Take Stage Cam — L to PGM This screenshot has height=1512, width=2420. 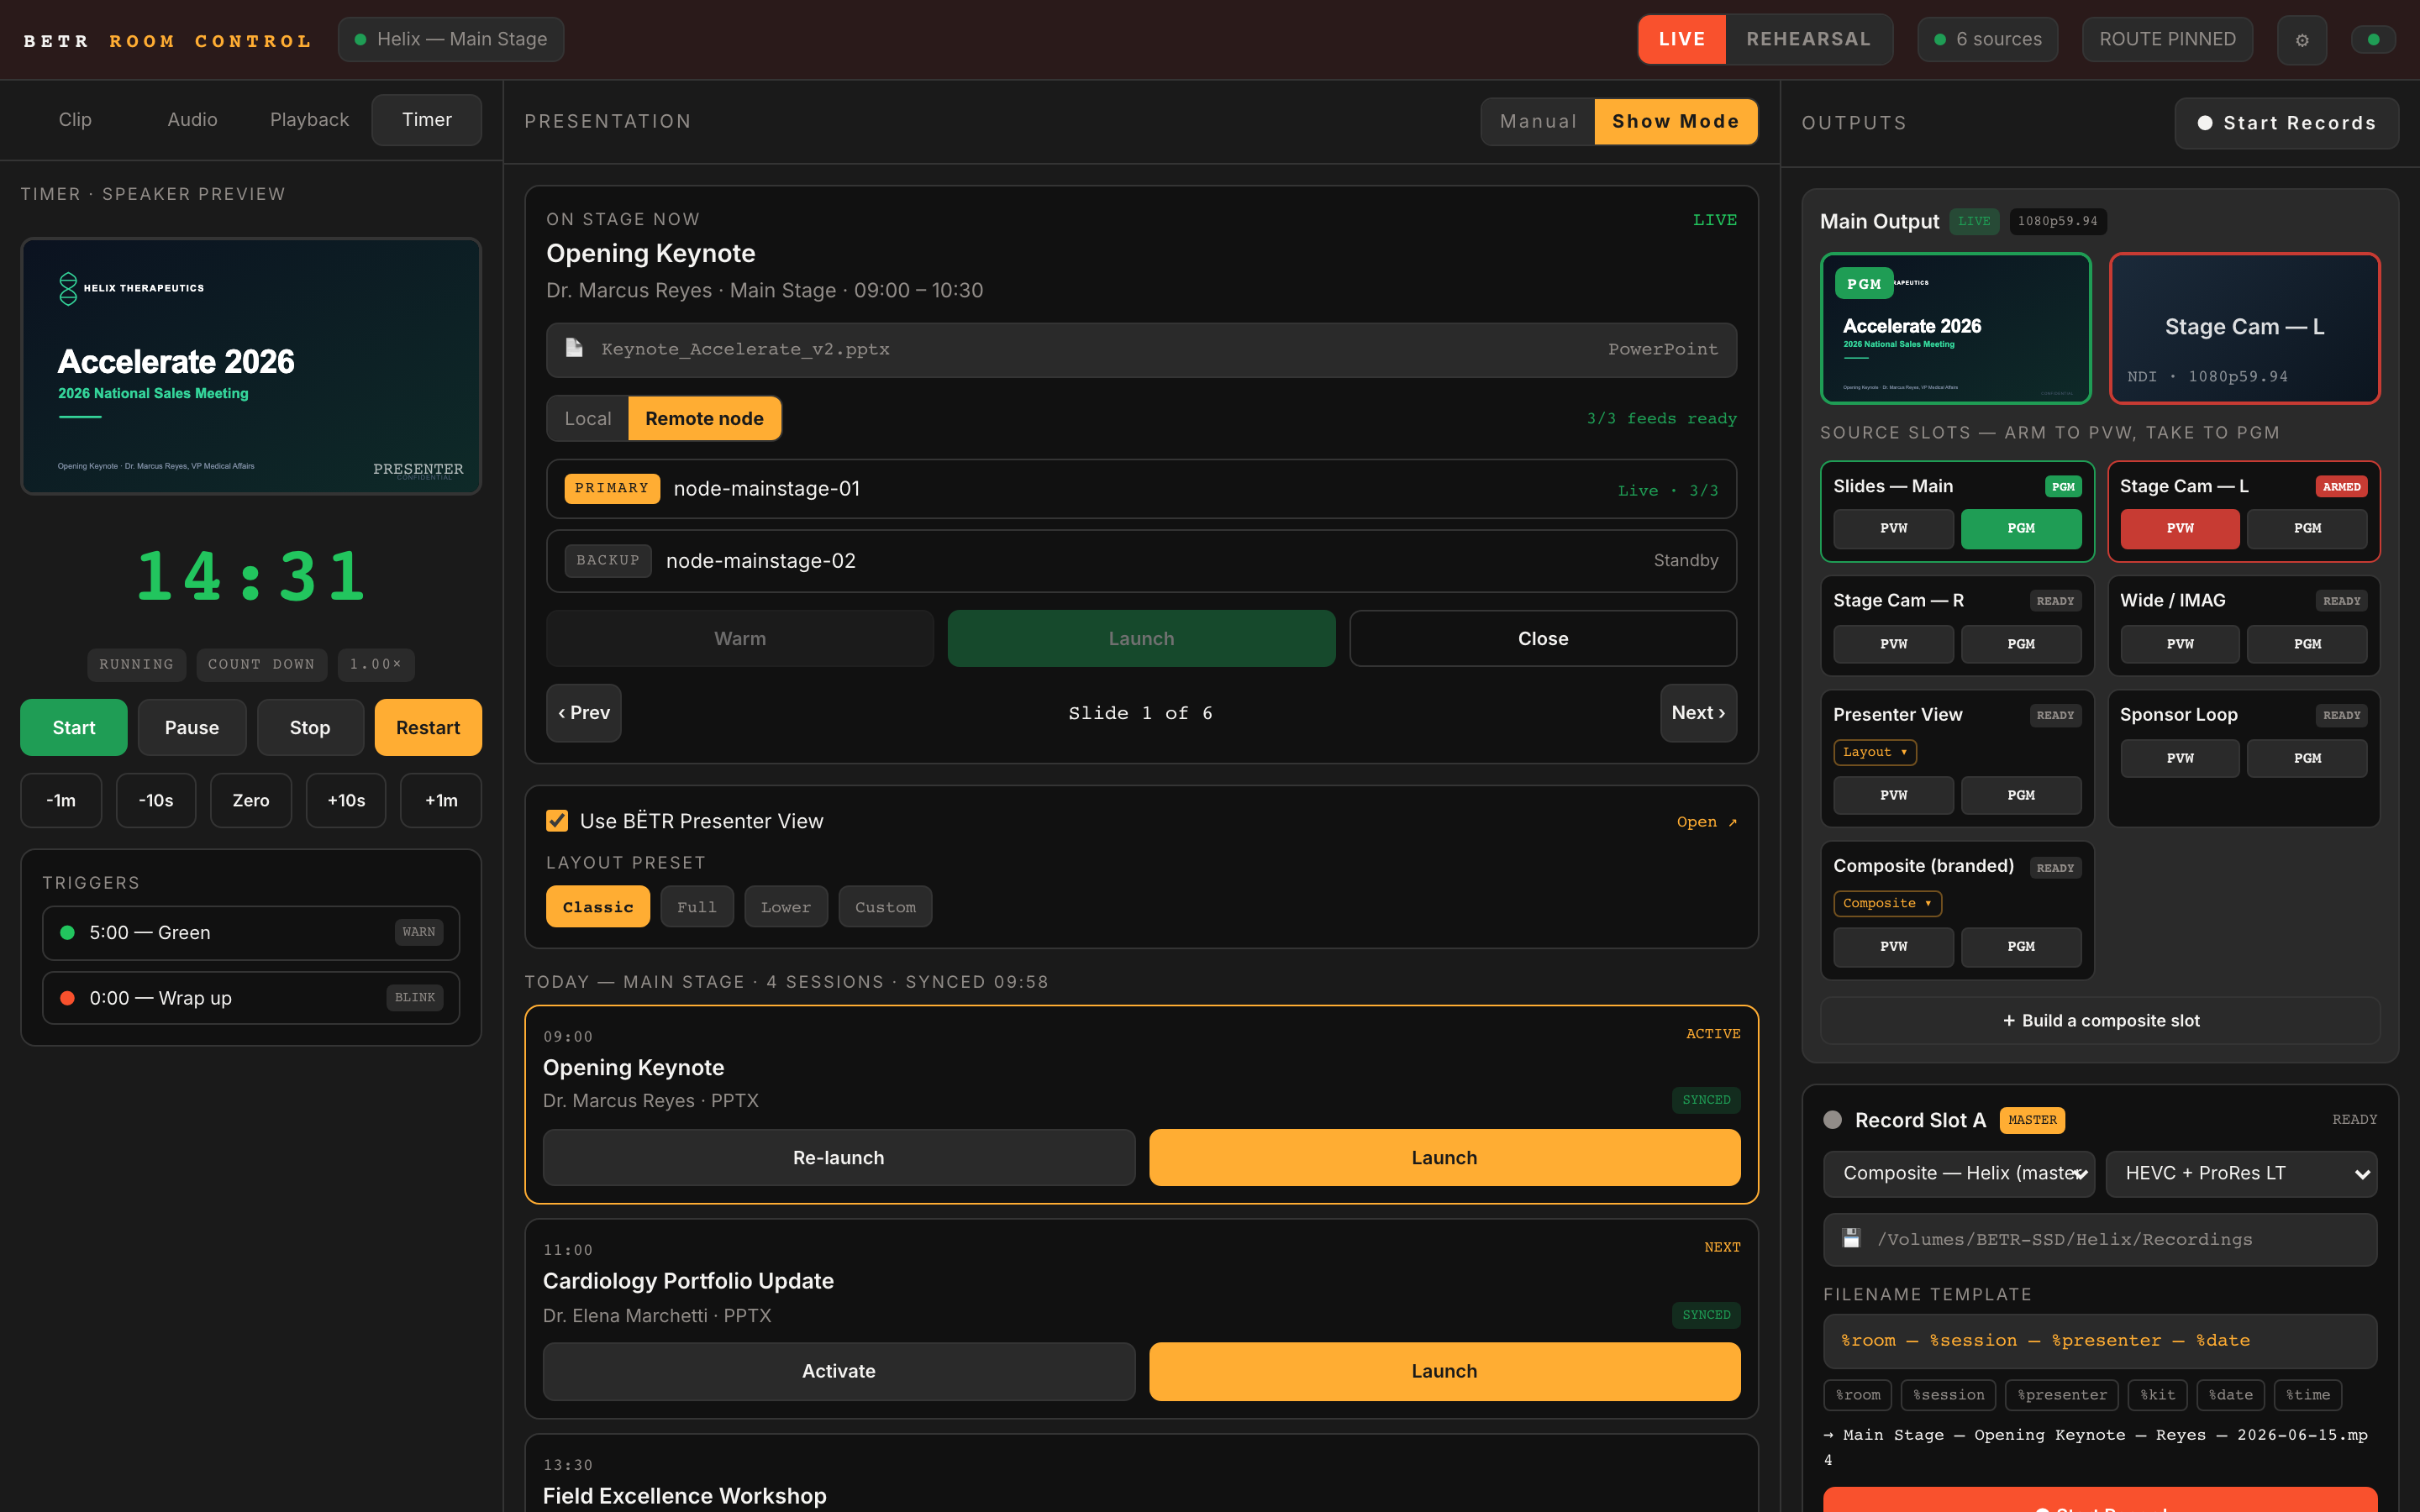[2307, 528]
